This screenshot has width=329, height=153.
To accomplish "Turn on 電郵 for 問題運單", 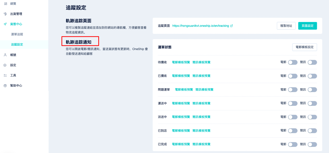I will point(293,90).
